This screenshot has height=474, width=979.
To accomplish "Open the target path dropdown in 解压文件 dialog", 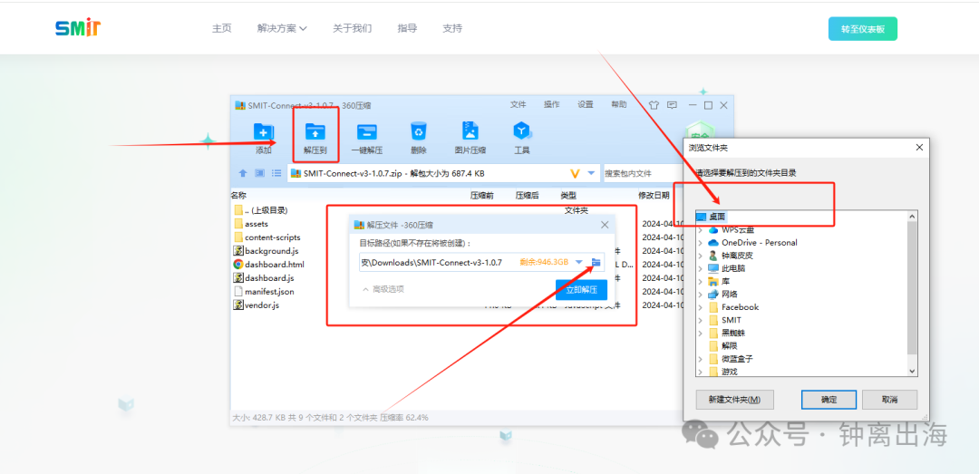I will 578,262.
